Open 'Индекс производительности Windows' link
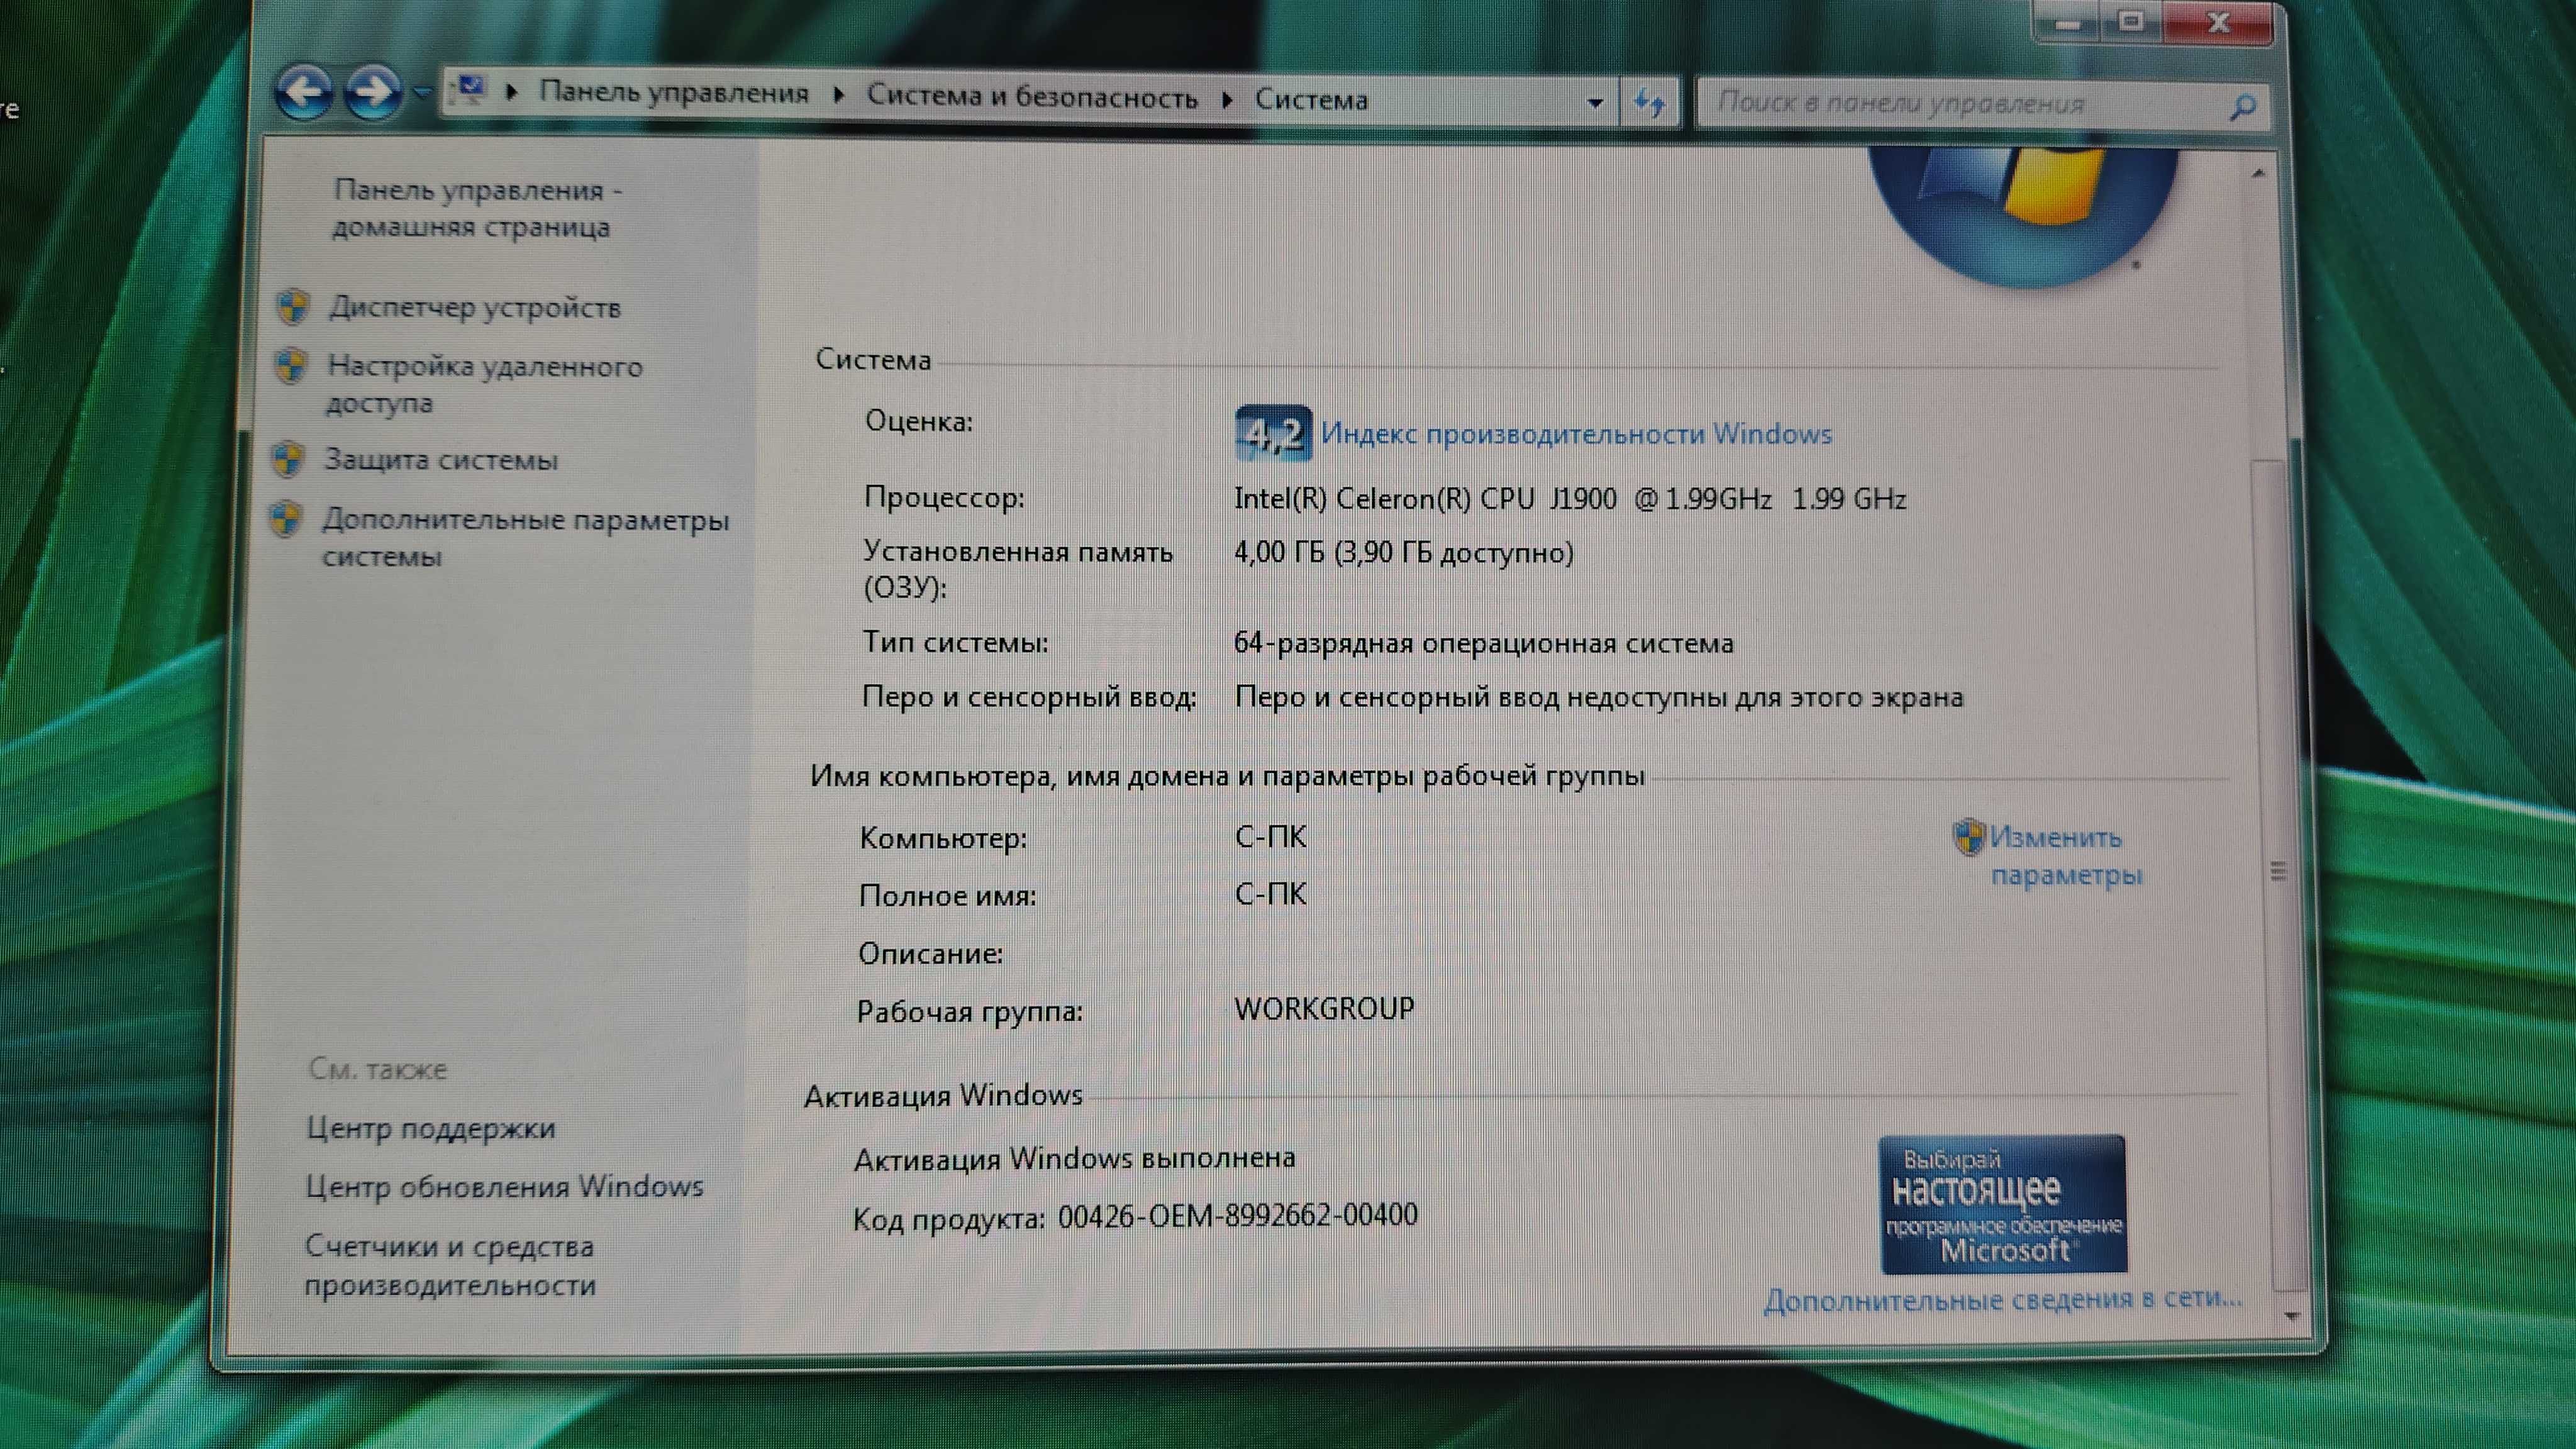2576x1449 pixels. pos(1576,434)
